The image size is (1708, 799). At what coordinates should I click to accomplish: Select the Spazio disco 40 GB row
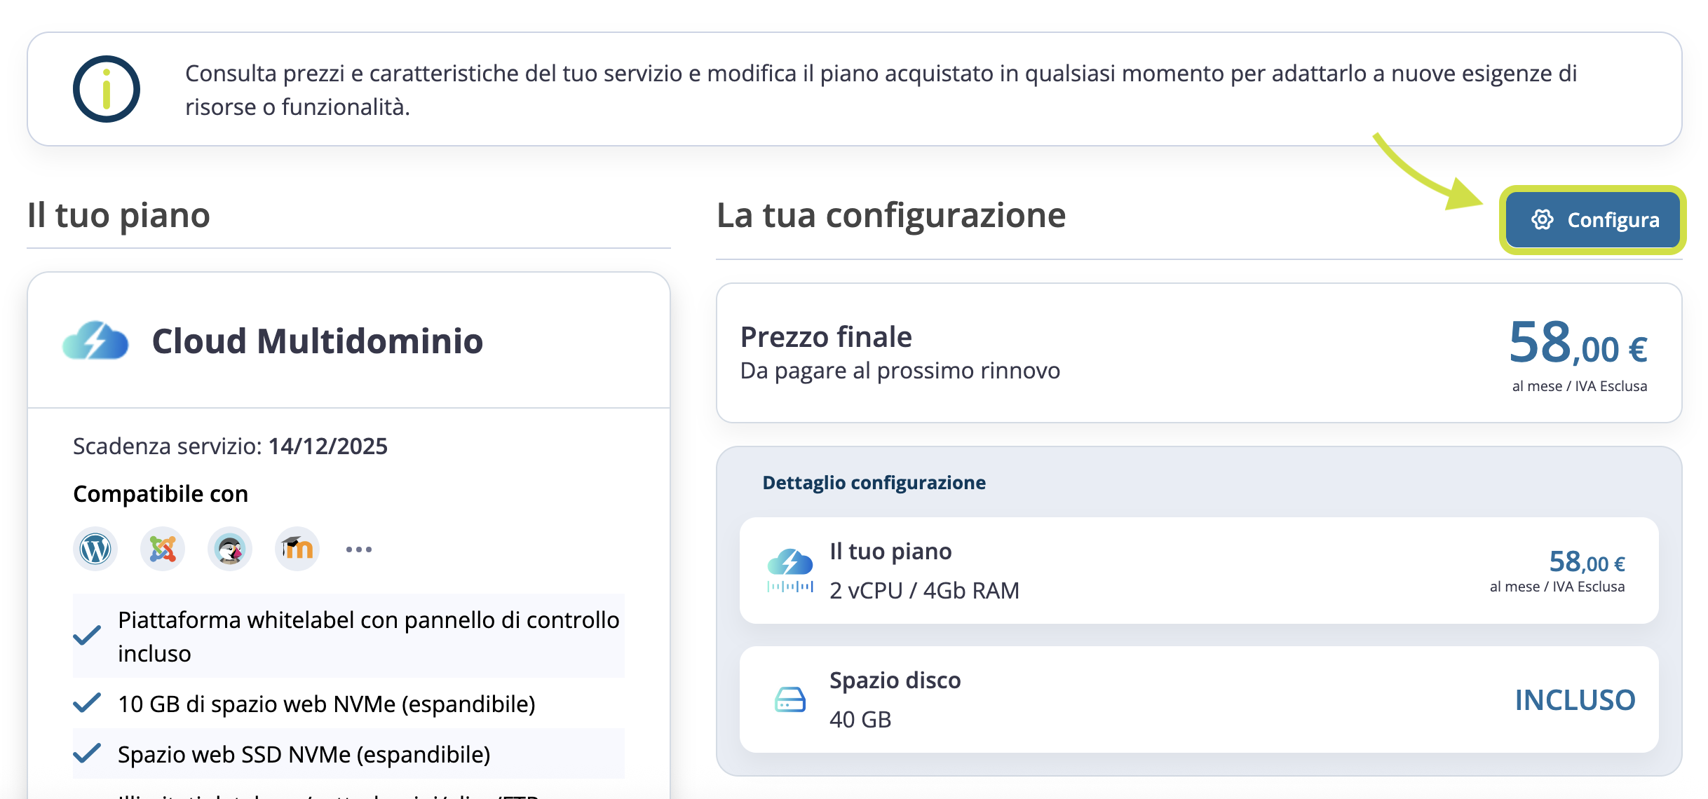pyautogui.click(x=1199, y=699)
